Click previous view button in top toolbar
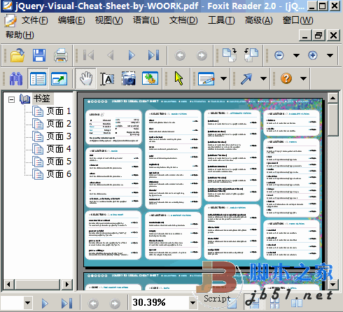343x312 pixels. pyautogui.click(x=180, y=55)
